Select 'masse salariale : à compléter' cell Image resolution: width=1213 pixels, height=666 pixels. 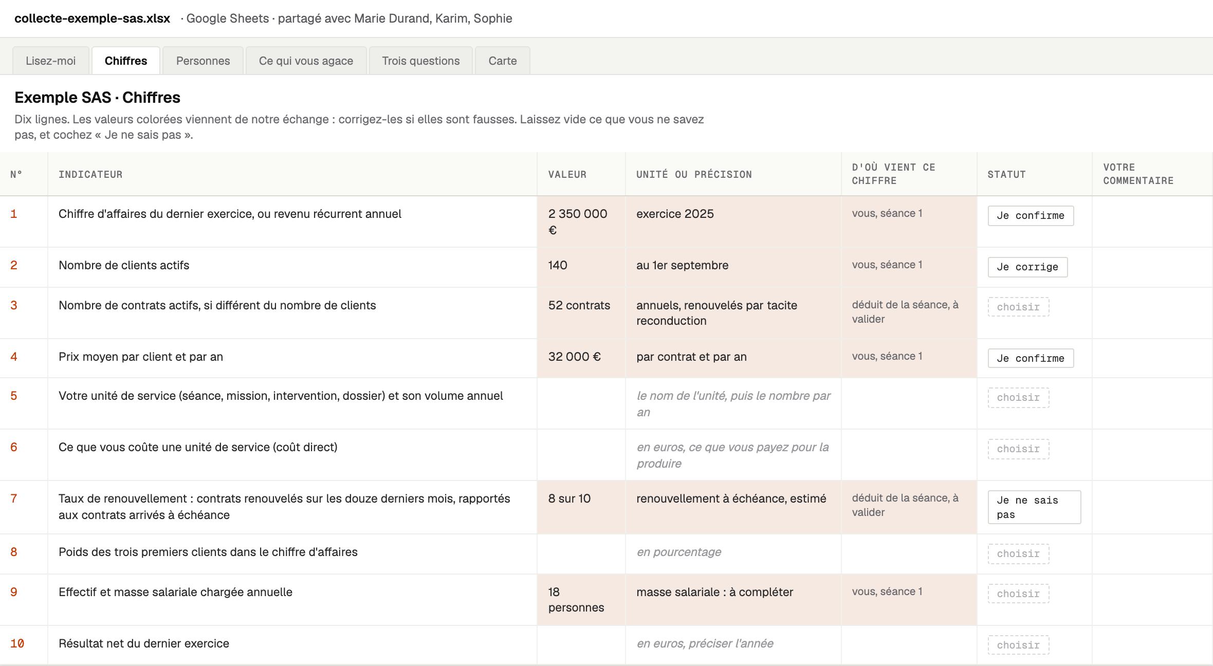[x=733, y=600]
